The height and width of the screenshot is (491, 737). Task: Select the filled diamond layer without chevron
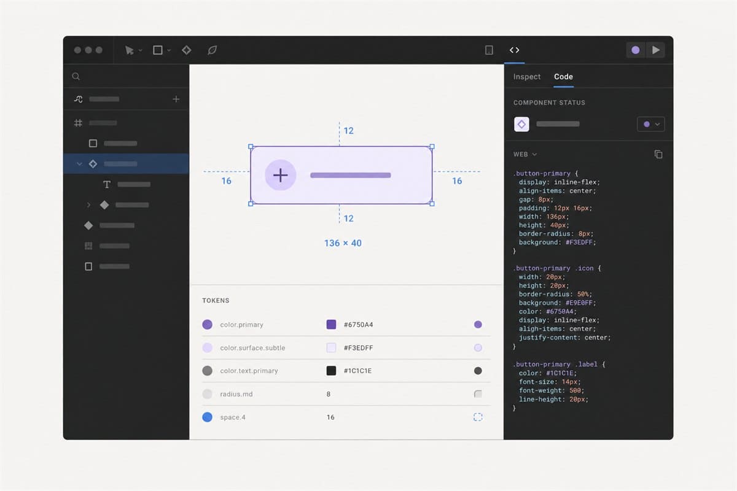pos(88,225)
